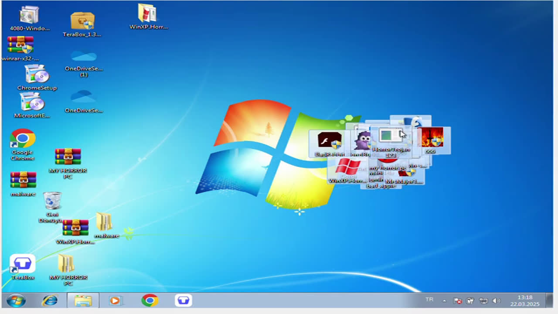Screen dimensions: 558x314
Task: Click the volume speaker tray icon
Action: tap(496, 301)
